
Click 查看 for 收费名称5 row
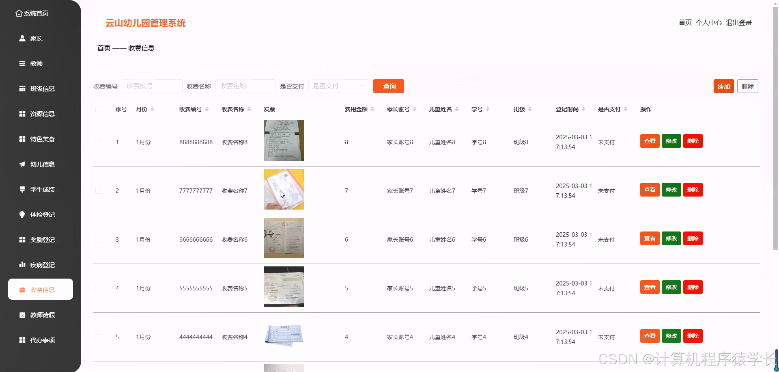click(x=650, y=287)
